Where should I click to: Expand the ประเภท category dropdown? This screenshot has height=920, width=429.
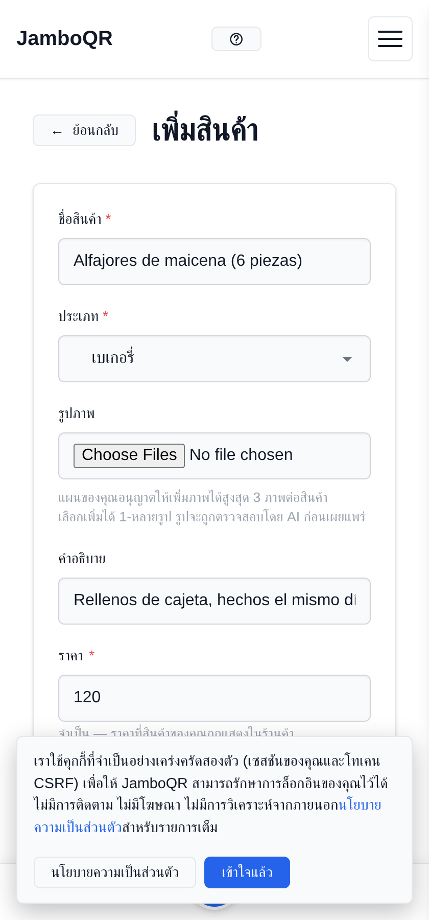[x=214, y=359]
